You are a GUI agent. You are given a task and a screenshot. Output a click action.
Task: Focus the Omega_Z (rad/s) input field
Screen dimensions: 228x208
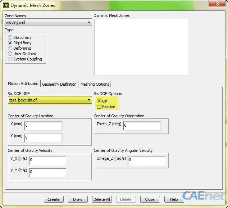[x=147, y=161]
